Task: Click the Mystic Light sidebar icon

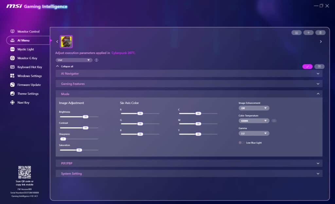Action: tap(12, 49)
